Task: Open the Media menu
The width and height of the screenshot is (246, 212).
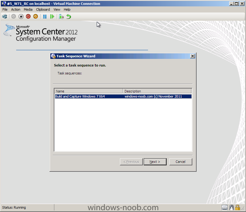Action: tap(28, 9)
